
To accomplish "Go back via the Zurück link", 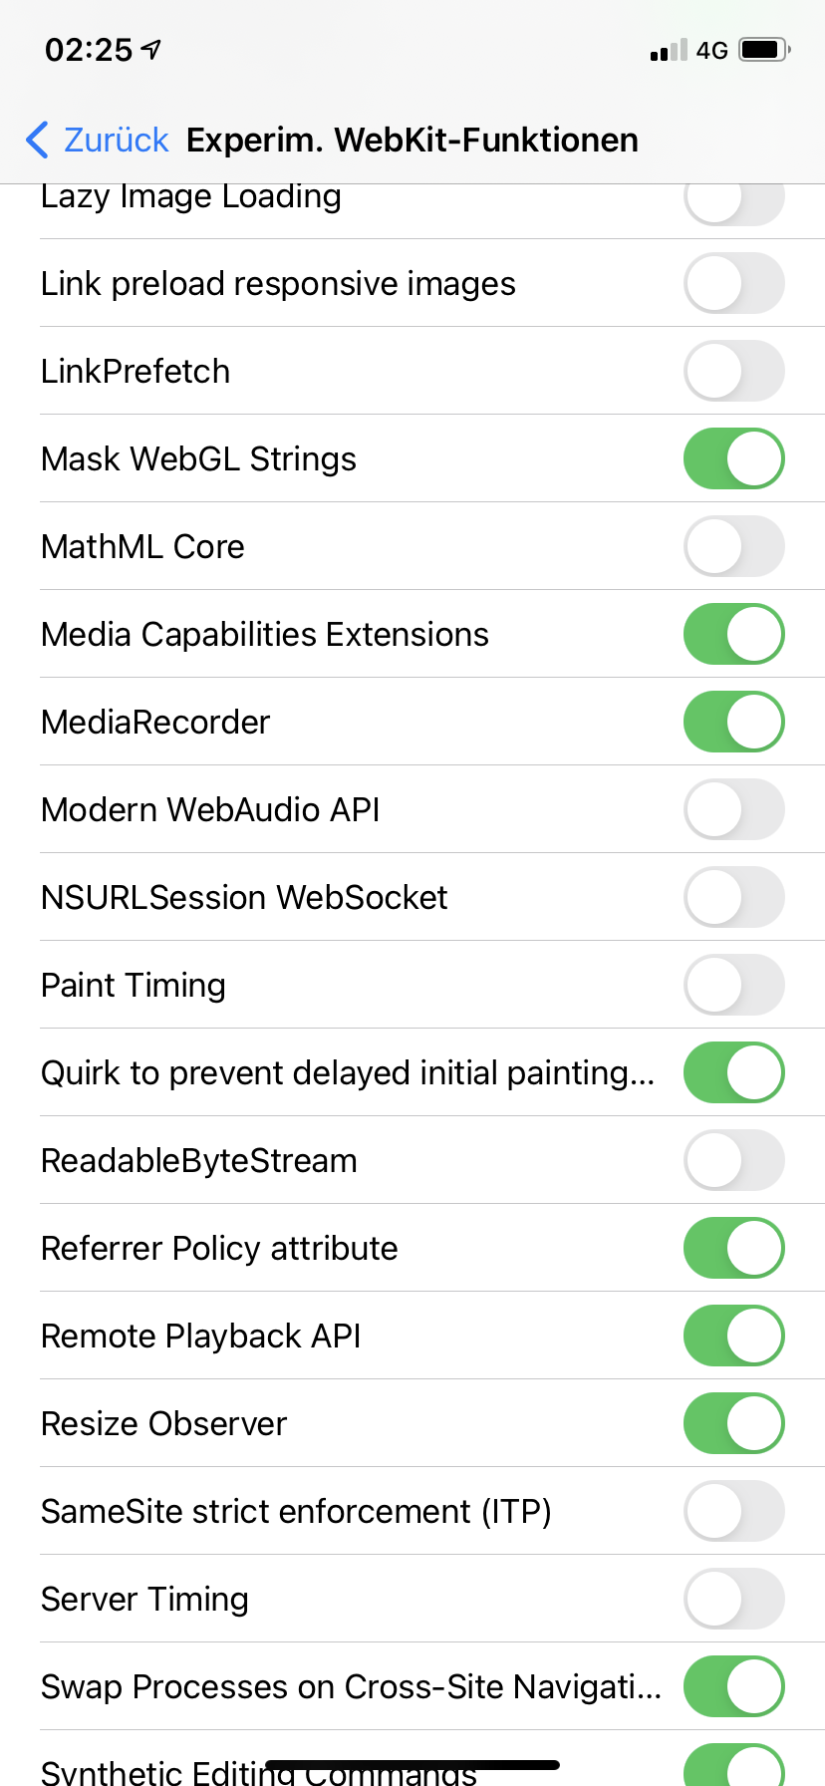I will pyautogui.click(x=116, y=141).
